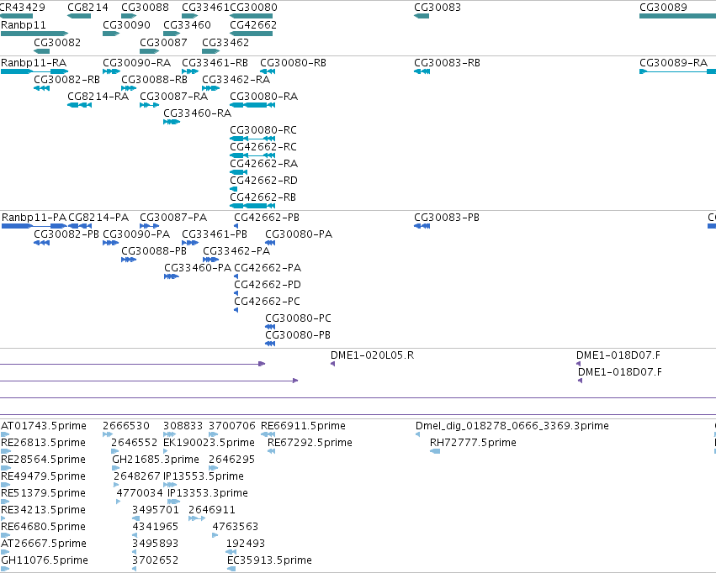Click the CG33462 gene label

(x=225, y=42)
